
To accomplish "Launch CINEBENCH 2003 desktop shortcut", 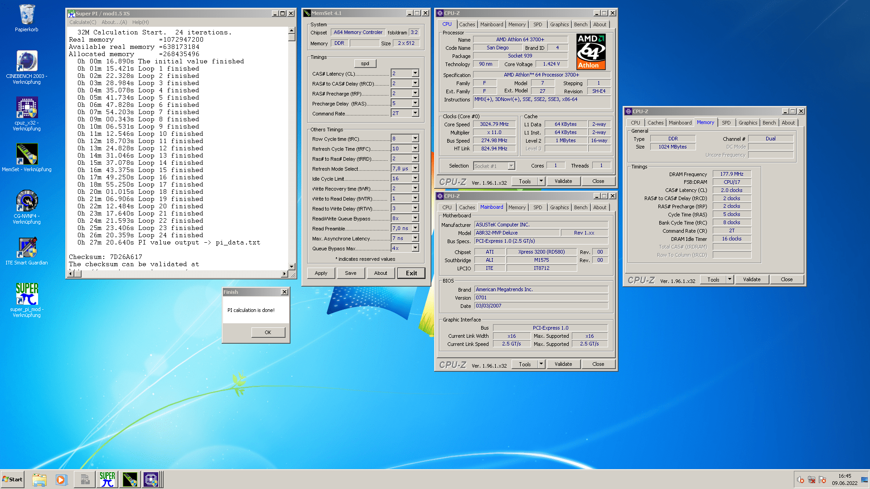I will [x=27, y=67].
